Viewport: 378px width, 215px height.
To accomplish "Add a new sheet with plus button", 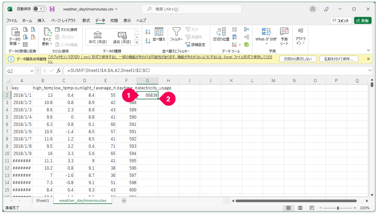I will click(124, 201).
